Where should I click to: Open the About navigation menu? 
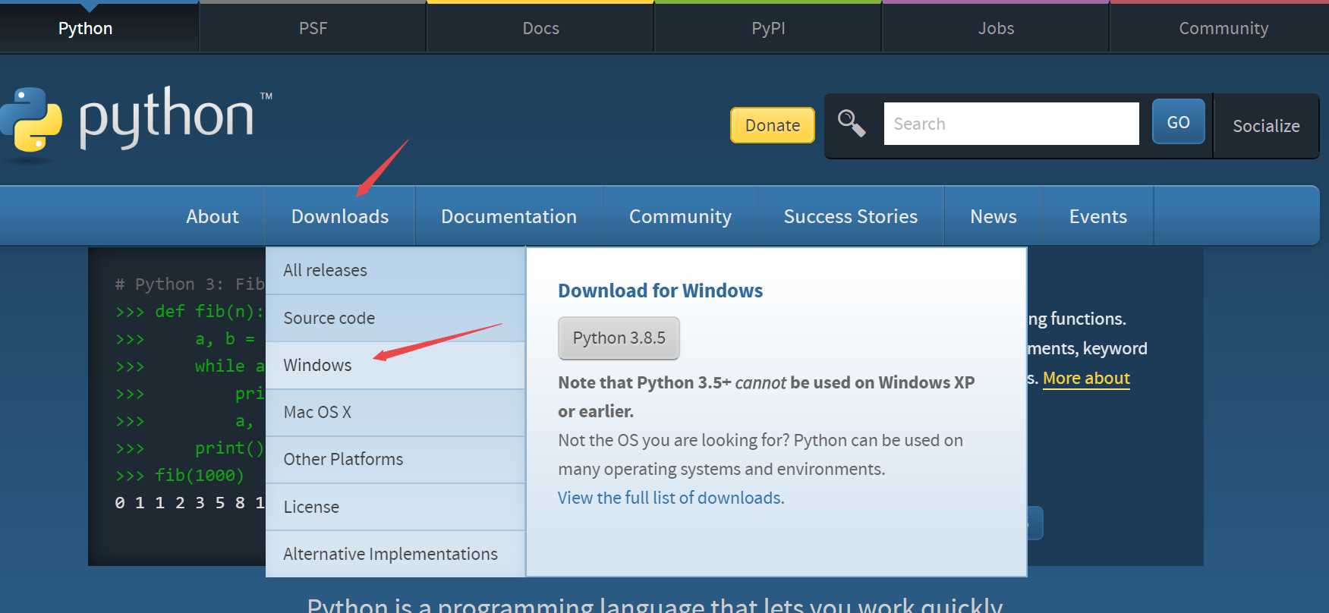click(213, 216)
